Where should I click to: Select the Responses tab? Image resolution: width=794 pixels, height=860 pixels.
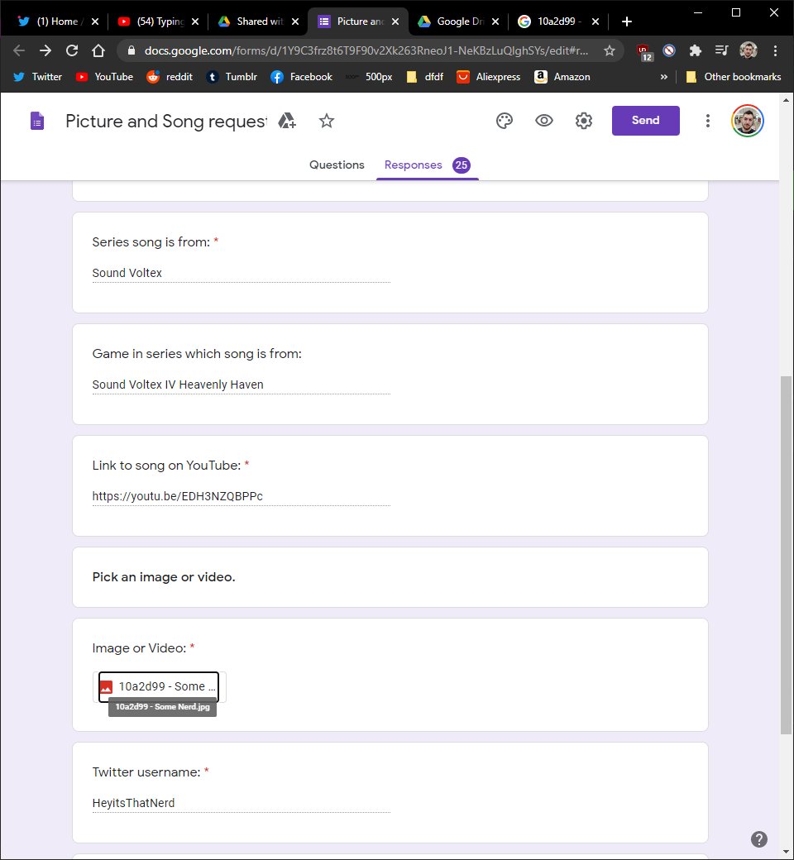pos(414,165)
